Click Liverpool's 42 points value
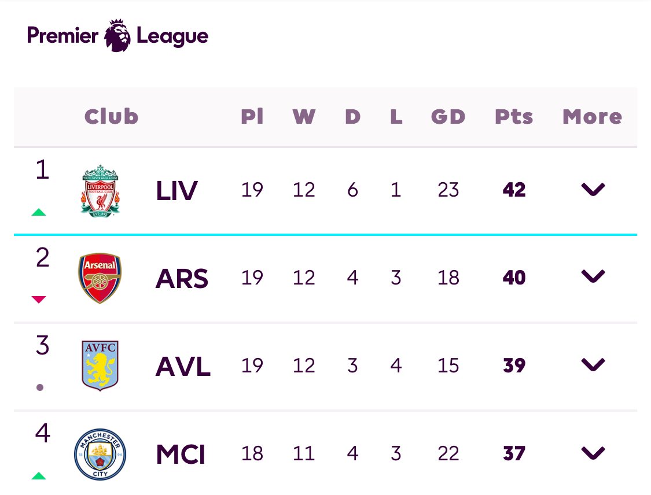651x495 pixels. (514, 190)
